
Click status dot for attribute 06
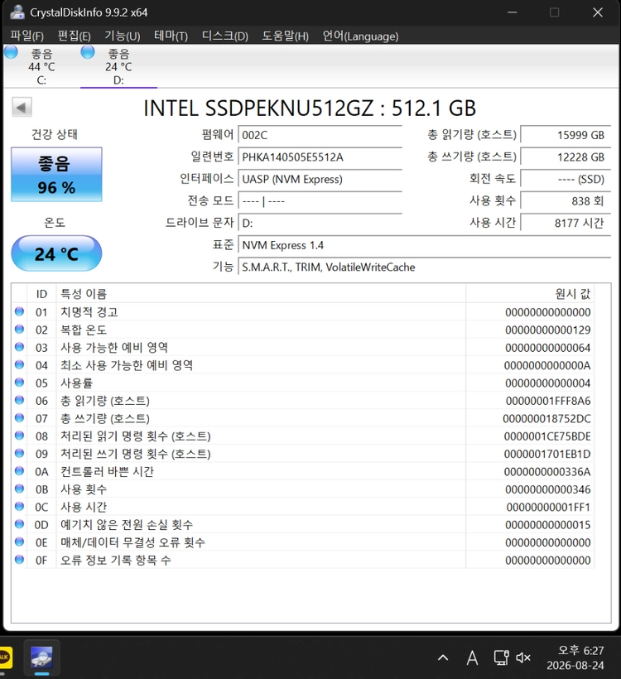[x=19, y=400]
